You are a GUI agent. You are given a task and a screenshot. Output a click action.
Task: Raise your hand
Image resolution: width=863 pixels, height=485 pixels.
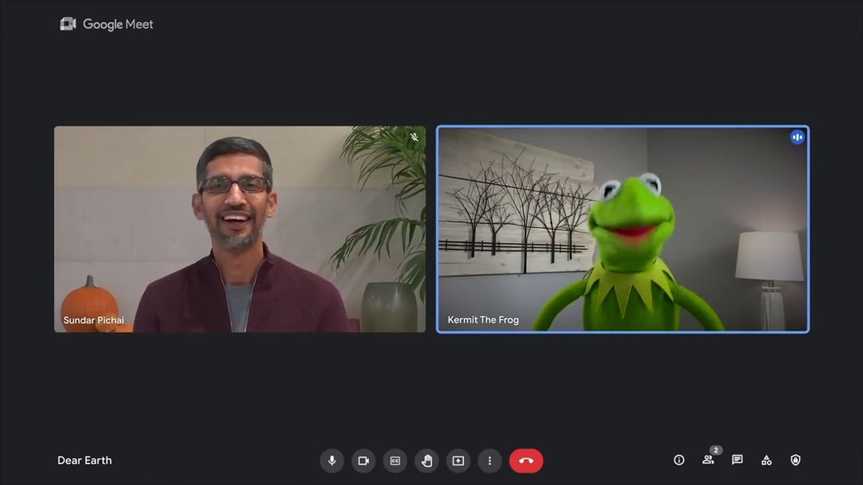coord(427,461)
